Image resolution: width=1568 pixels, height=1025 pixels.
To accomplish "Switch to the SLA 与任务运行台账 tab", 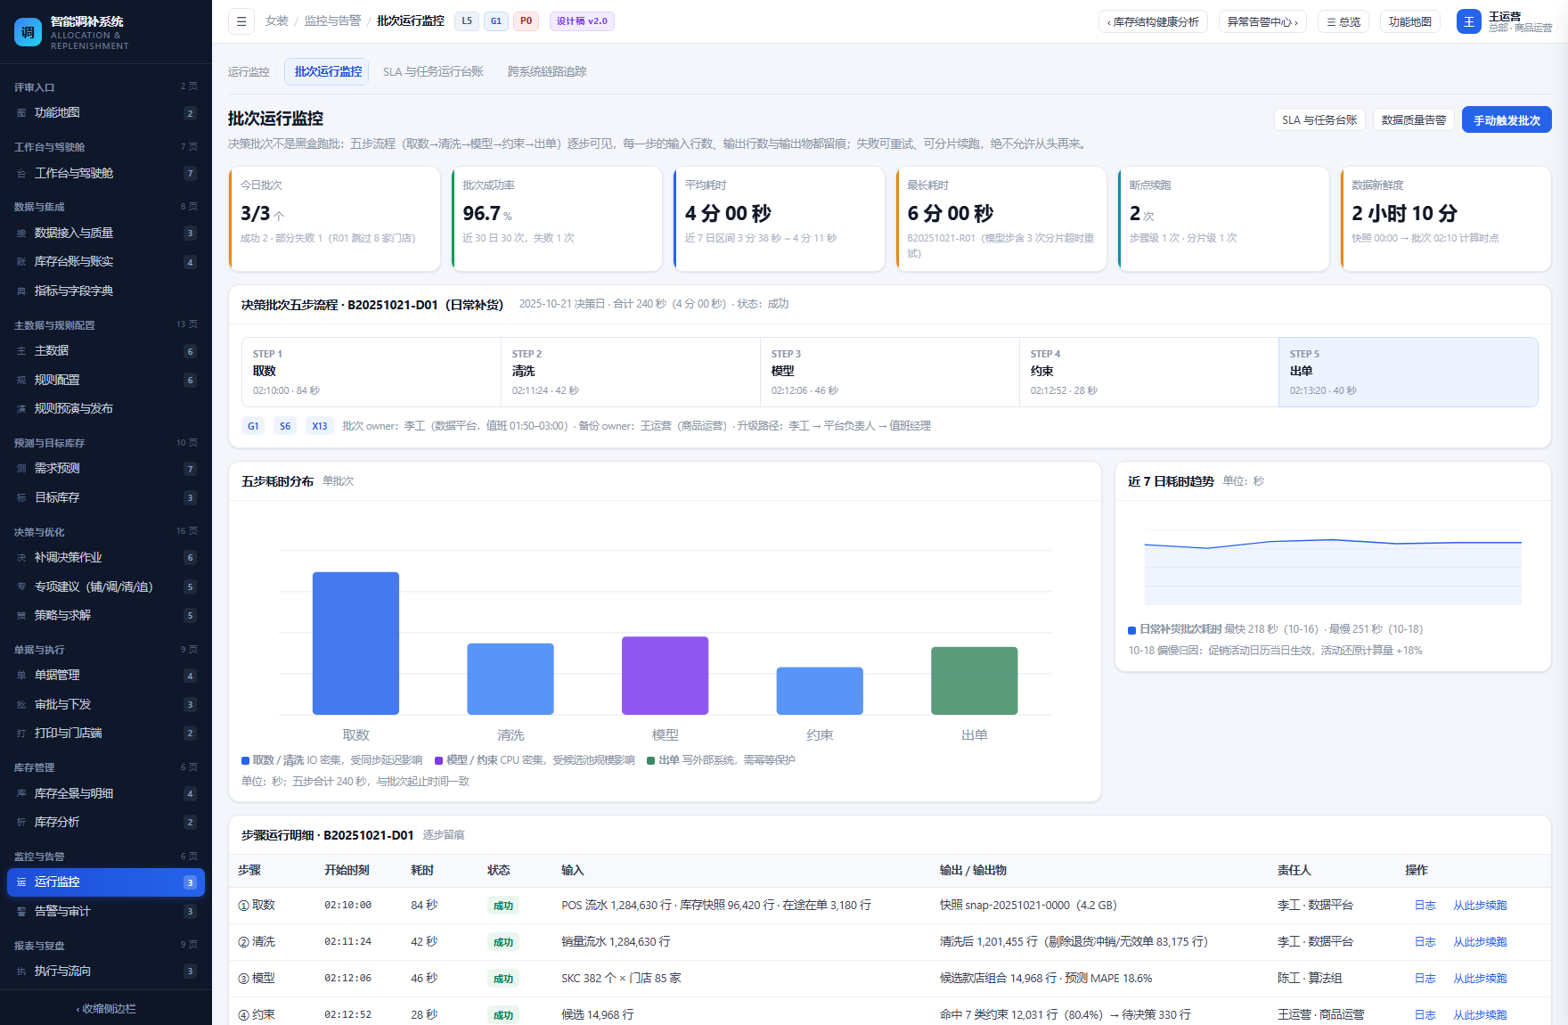I will tap(433, 71).
